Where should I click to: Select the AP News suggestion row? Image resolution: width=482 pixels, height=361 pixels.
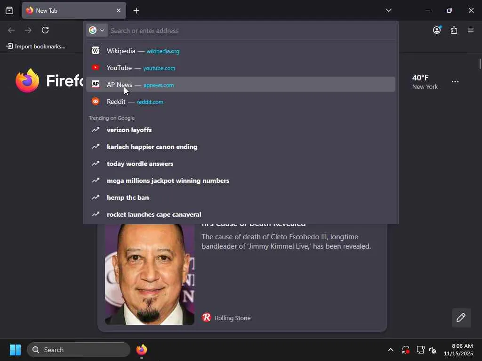tap(241, 85)
